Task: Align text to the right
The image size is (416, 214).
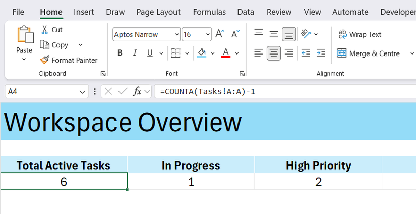Action: pos(289,53)
